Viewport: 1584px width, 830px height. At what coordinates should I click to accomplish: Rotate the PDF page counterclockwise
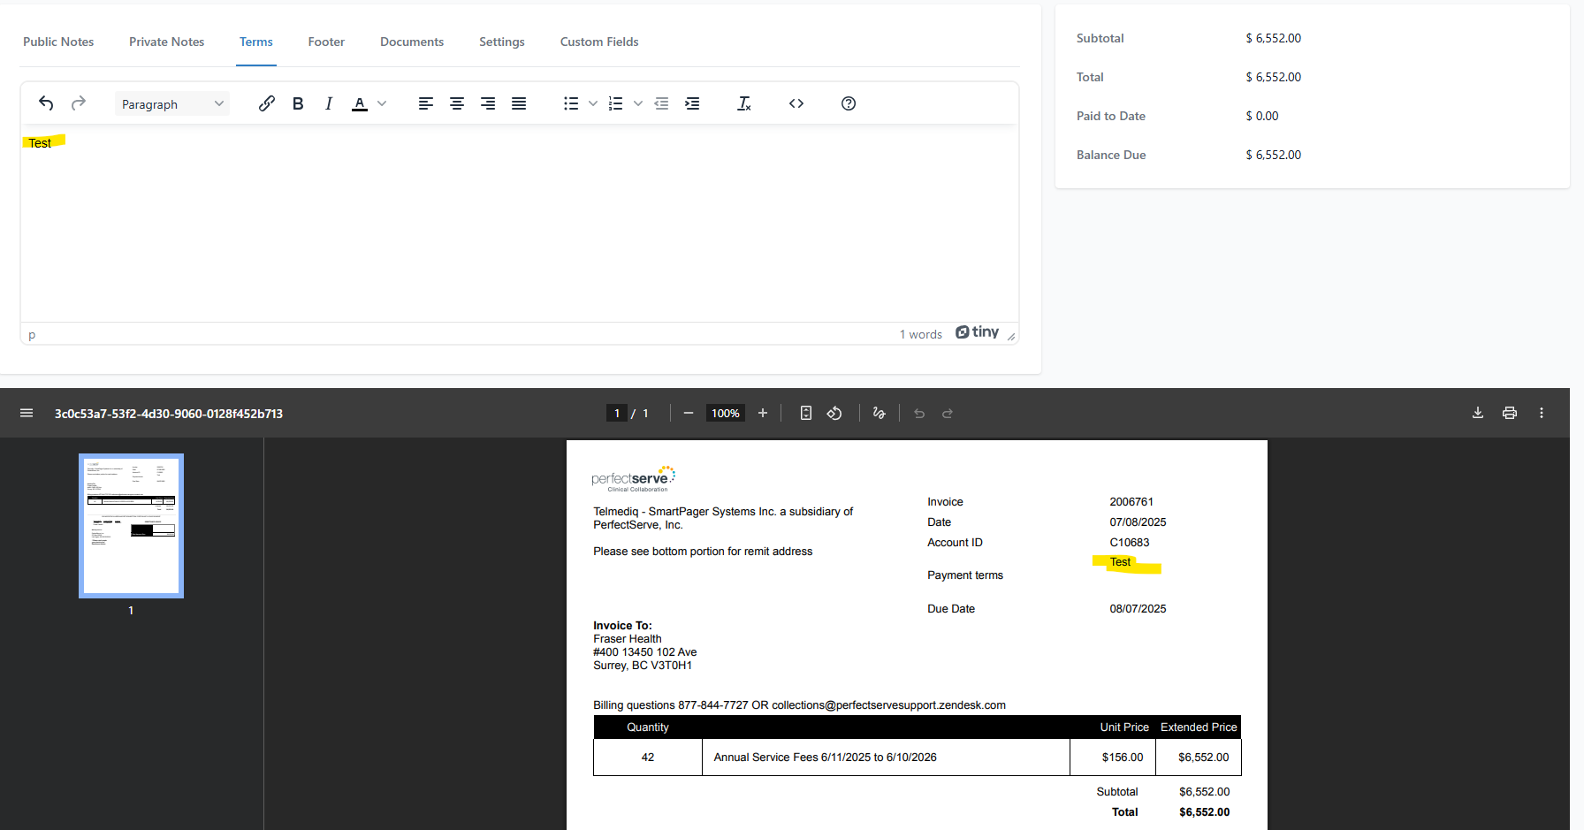click(834, 413)
